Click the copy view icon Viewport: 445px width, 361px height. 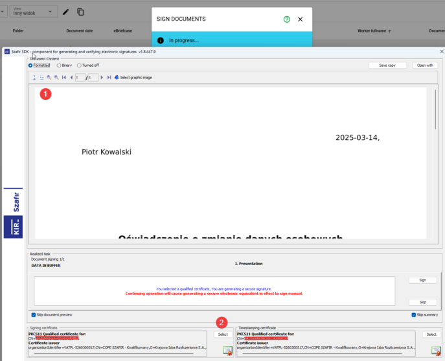tap(80, 12)
